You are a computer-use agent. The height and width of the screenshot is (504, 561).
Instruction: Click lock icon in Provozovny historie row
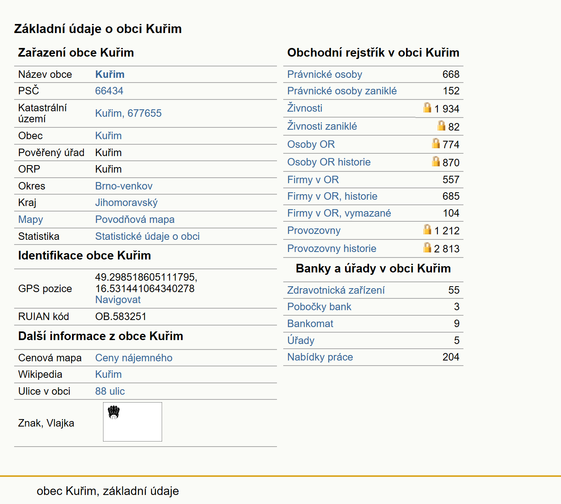click(427, 247)
